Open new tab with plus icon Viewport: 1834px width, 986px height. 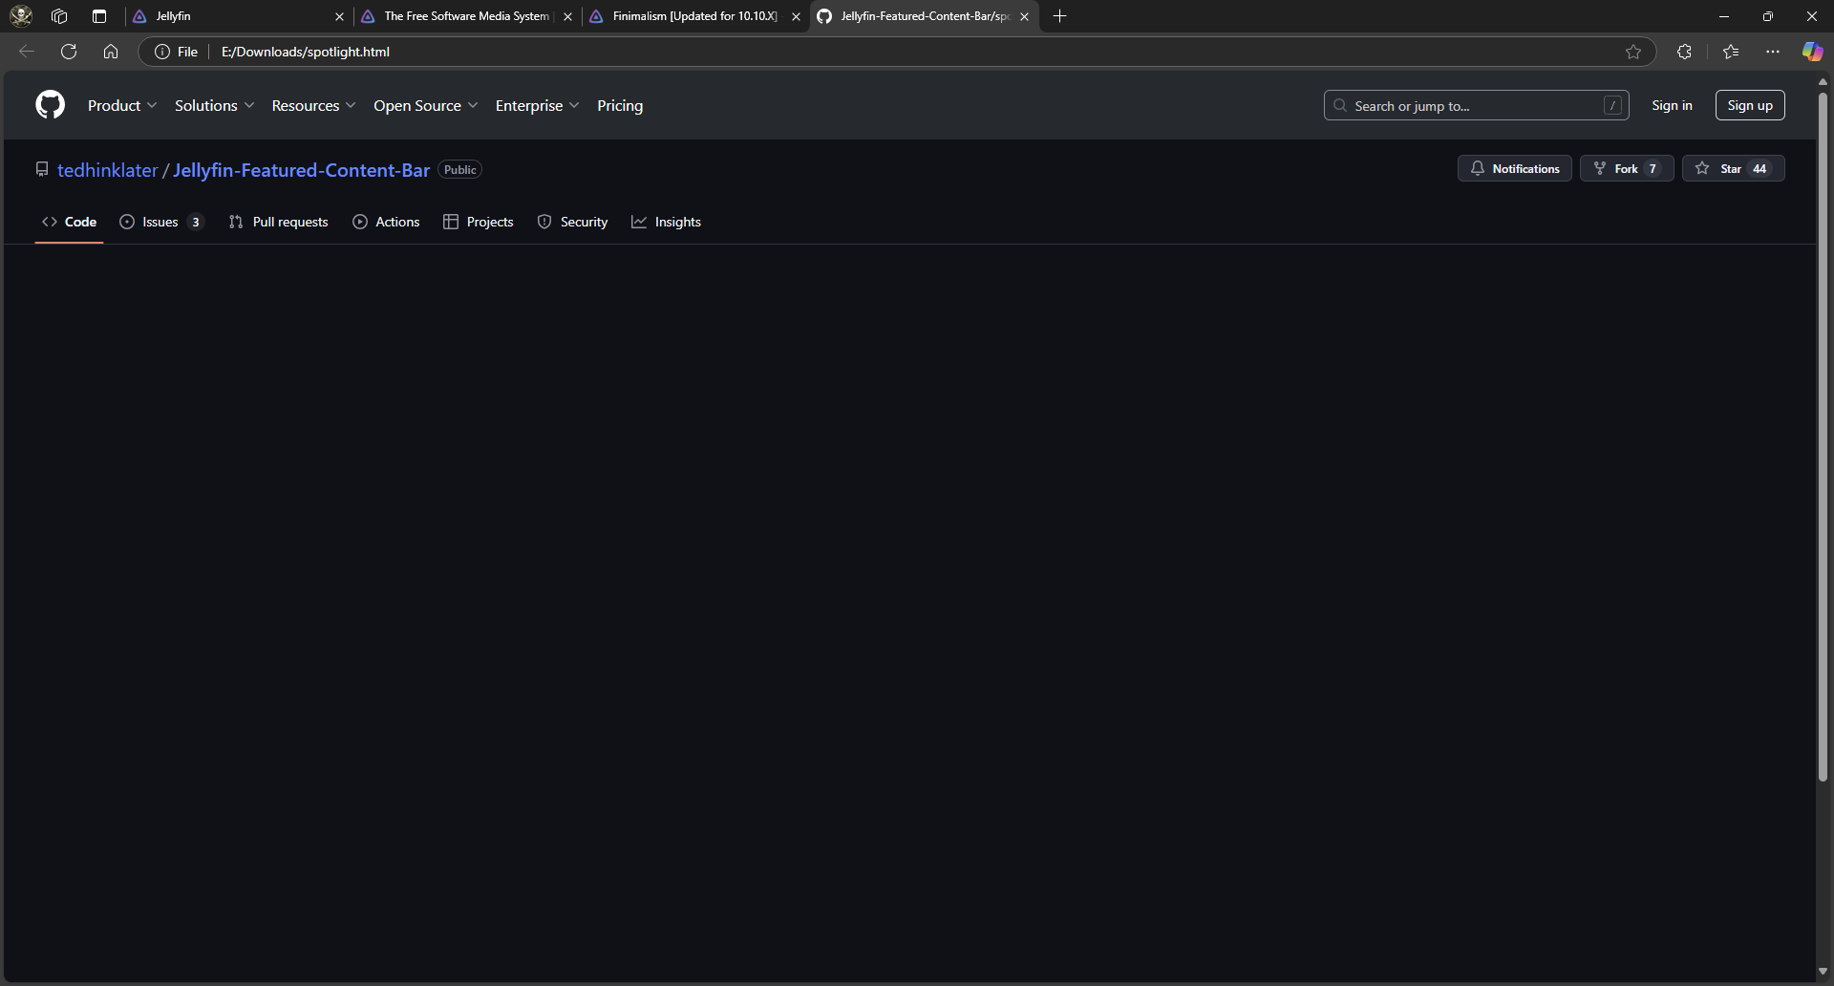(1059, 16)
